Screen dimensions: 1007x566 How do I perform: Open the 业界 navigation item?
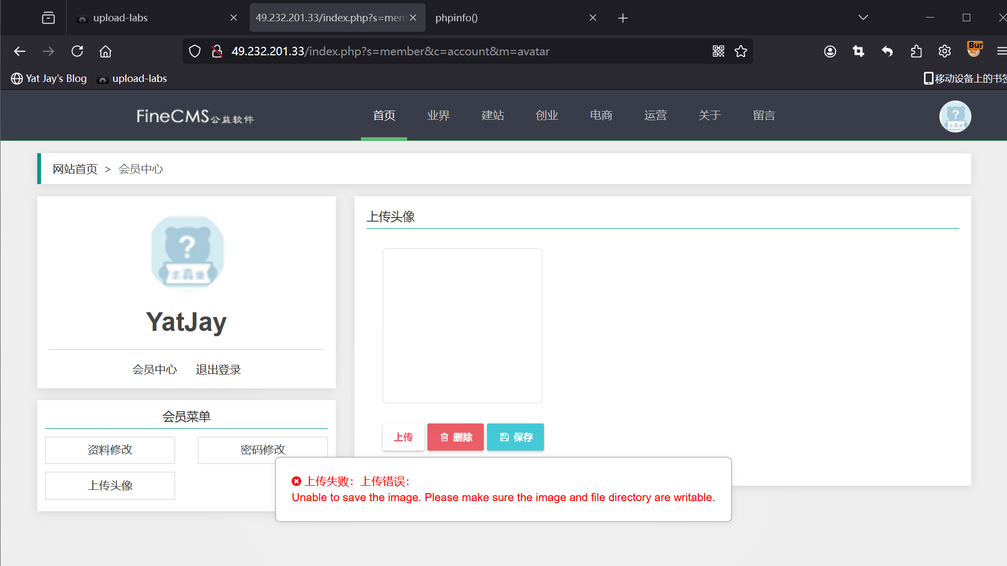tap(438, 115)
